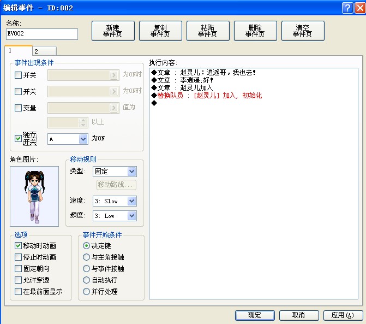Open the self switch A dropdown
366x324 pixels.
[83, 139]
